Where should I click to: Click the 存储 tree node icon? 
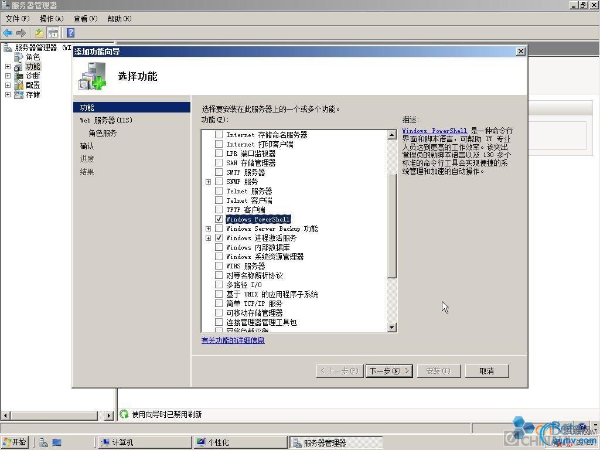(x=18, y=94)
